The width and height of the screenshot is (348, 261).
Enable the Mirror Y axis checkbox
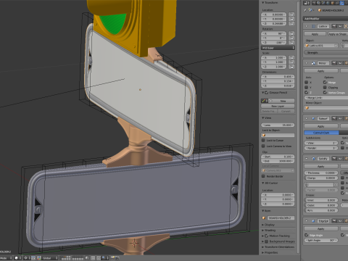pyautogui.click(x=307, y=87)
